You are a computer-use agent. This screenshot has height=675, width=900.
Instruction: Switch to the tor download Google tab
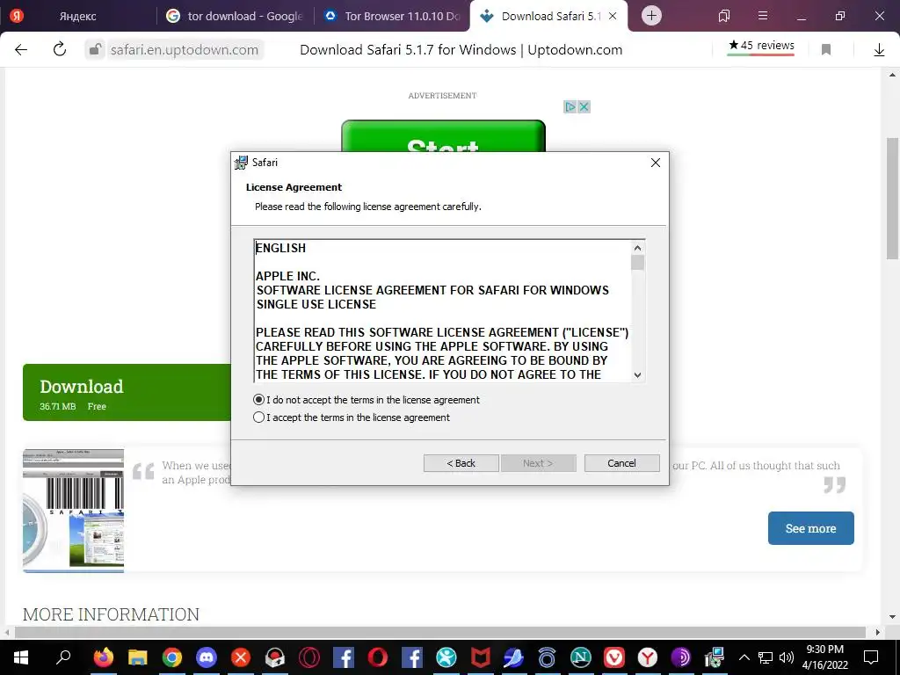236,16
